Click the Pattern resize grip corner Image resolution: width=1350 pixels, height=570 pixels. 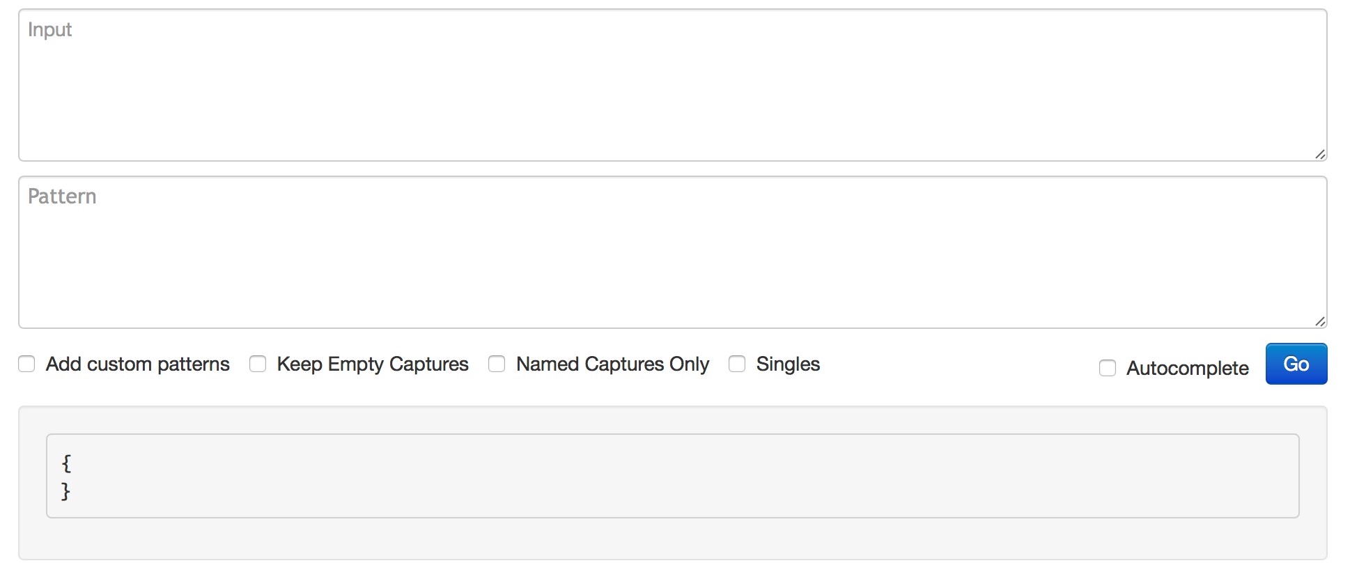pos(1319,321)
